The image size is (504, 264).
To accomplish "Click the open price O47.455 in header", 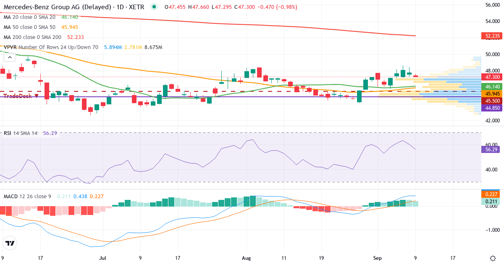I will (175, 7).
